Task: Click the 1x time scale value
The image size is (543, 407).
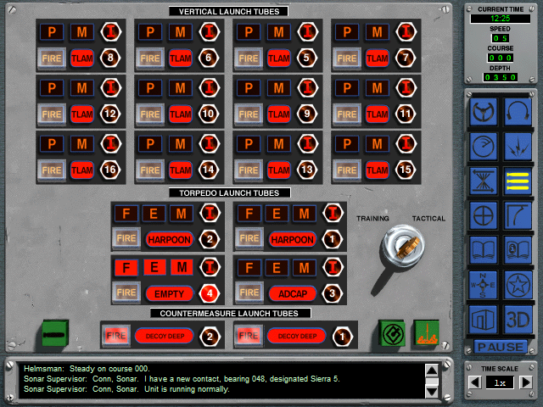Action: 500,382
